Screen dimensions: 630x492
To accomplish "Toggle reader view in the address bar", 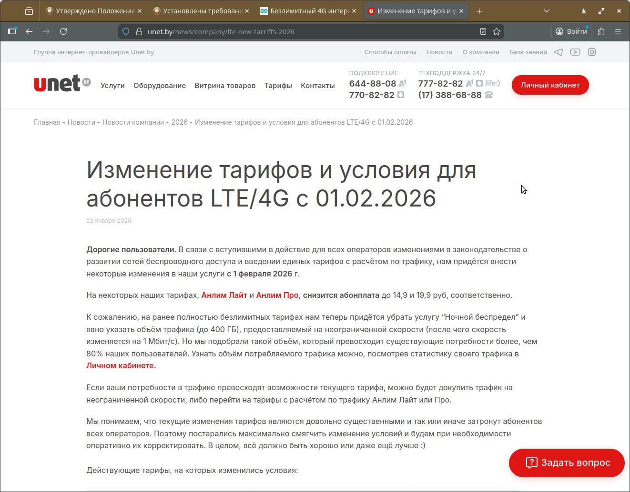I will [x=483, y=31].
